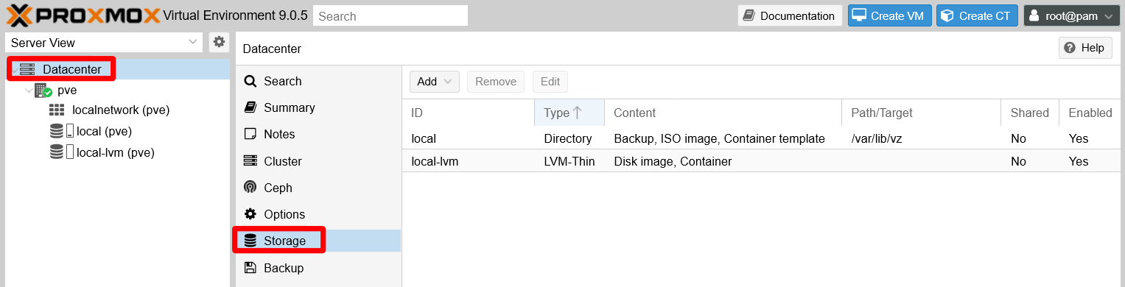Screen dimensions: 1125x287
Task: Sort by the Enabled column header
Action: (x=1090, y=113)
